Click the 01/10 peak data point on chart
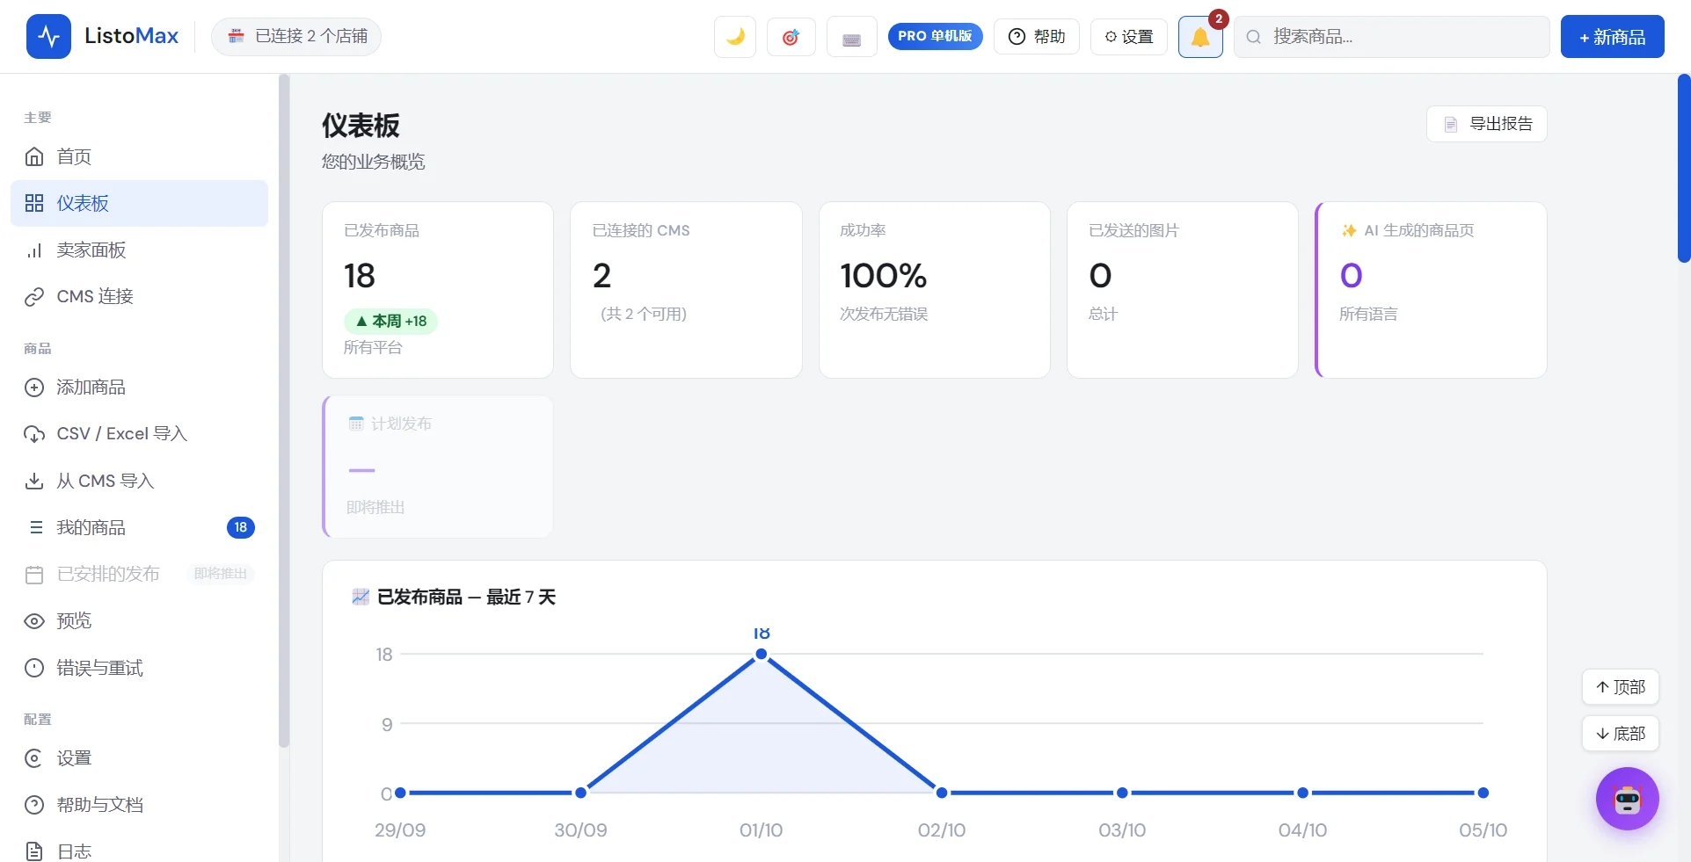Viewport: 1691px width, 862px height. (x=762, y=654)
